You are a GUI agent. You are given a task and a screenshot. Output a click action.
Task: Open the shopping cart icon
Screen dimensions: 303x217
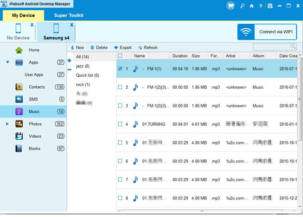coord(230,6)
